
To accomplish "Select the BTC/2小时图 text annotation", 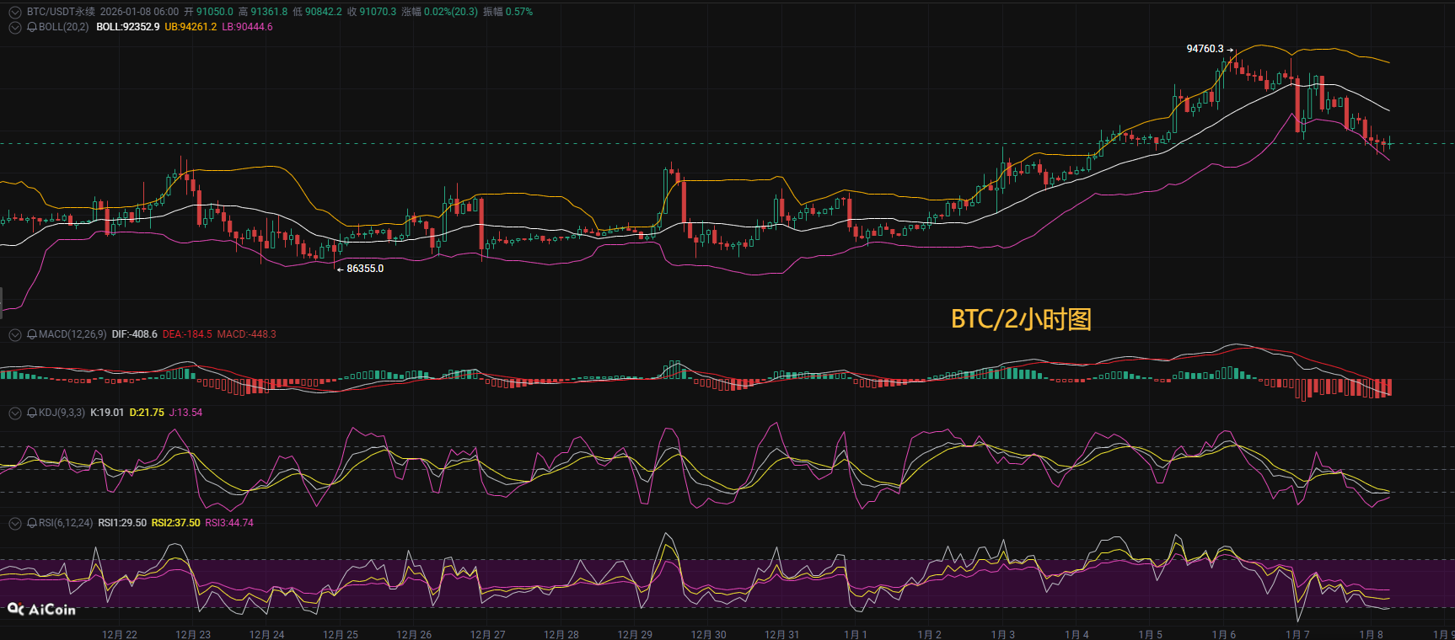I will (x=1021, y=319).
